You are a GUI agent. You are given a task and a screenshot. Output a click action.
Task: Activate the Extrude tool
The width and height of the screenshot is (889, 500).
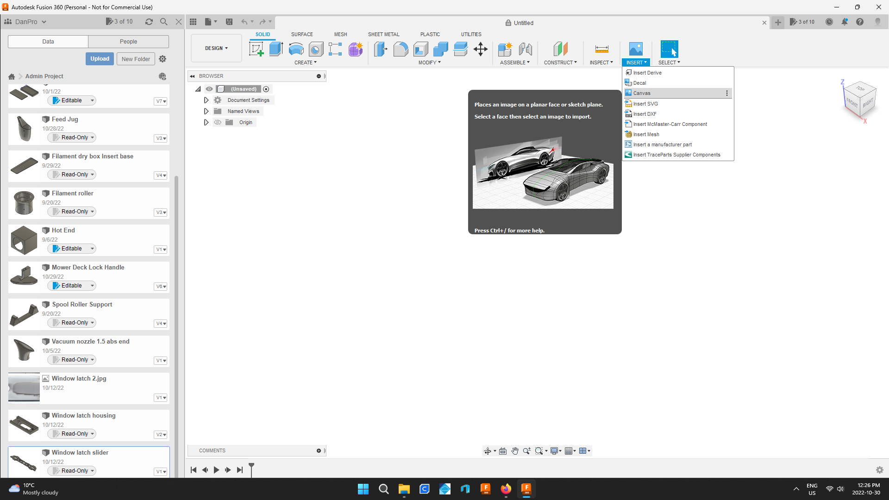click(276, 49)
